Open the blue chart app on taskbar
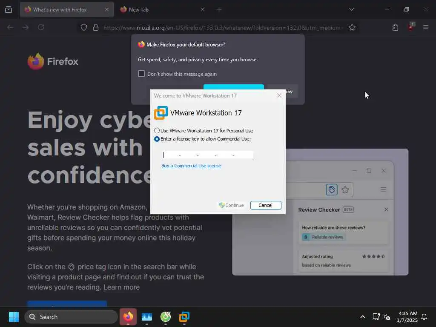Viewport: 436px width, 327px height. pyautogui.click(x=147, y=317)
